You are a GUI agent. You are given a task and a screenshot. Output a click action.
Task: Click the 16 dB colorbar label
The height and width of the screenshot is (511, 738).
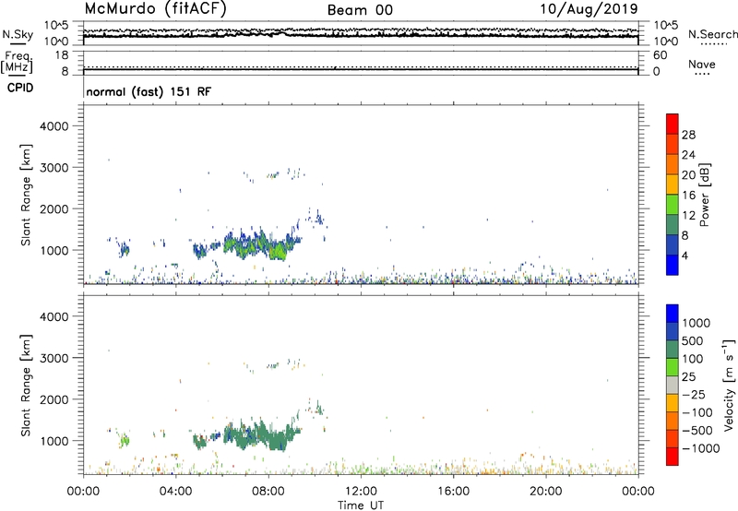[x=688, y=196]
